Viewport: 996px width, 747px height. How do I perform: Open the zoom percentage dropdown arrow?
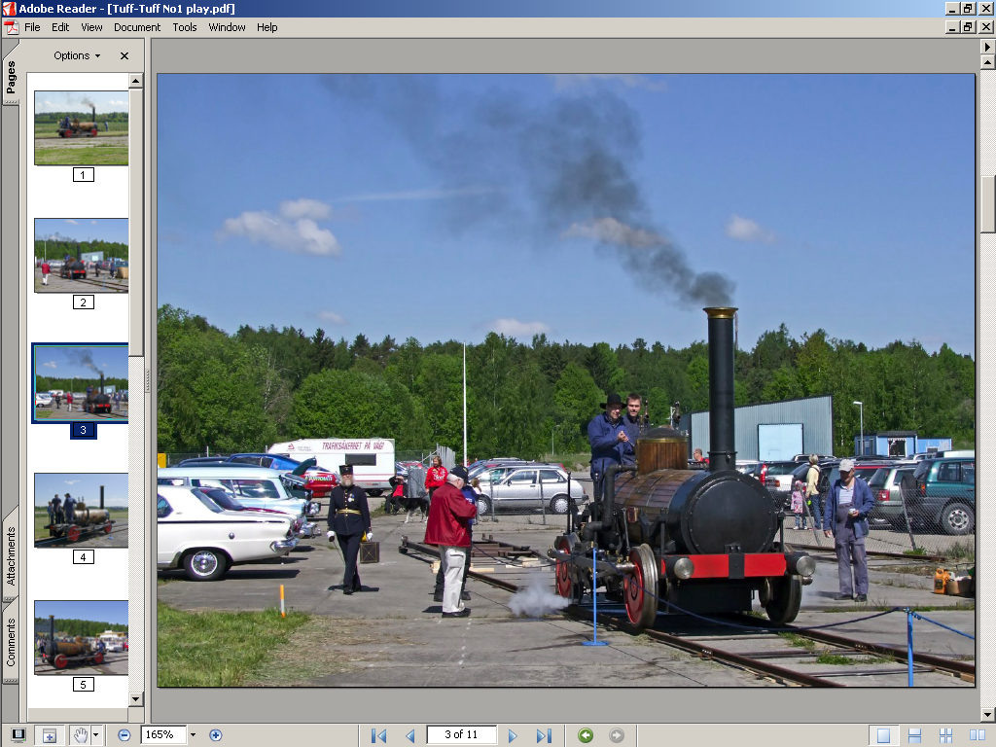click(193, 735)
